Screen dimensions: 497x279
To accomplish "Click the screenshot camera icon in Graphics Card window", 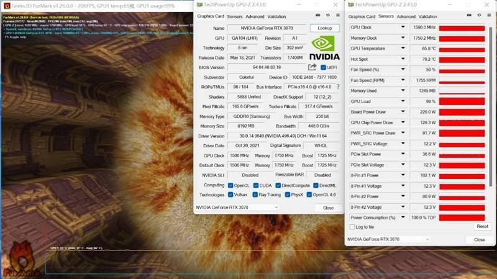I will point(317,15).
